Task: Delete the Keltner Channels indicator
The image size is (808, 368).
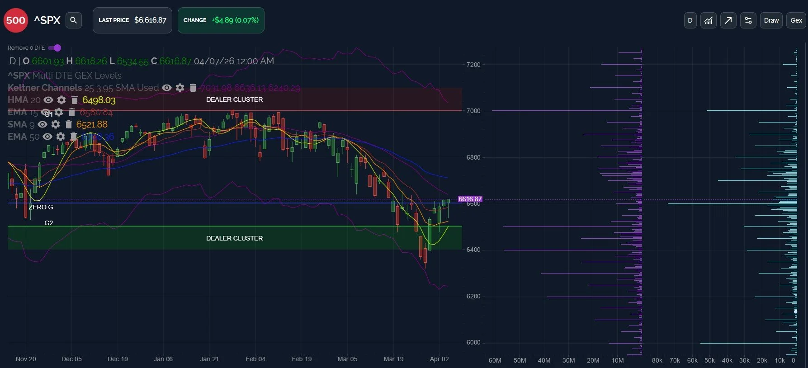Action: [193, 88]
